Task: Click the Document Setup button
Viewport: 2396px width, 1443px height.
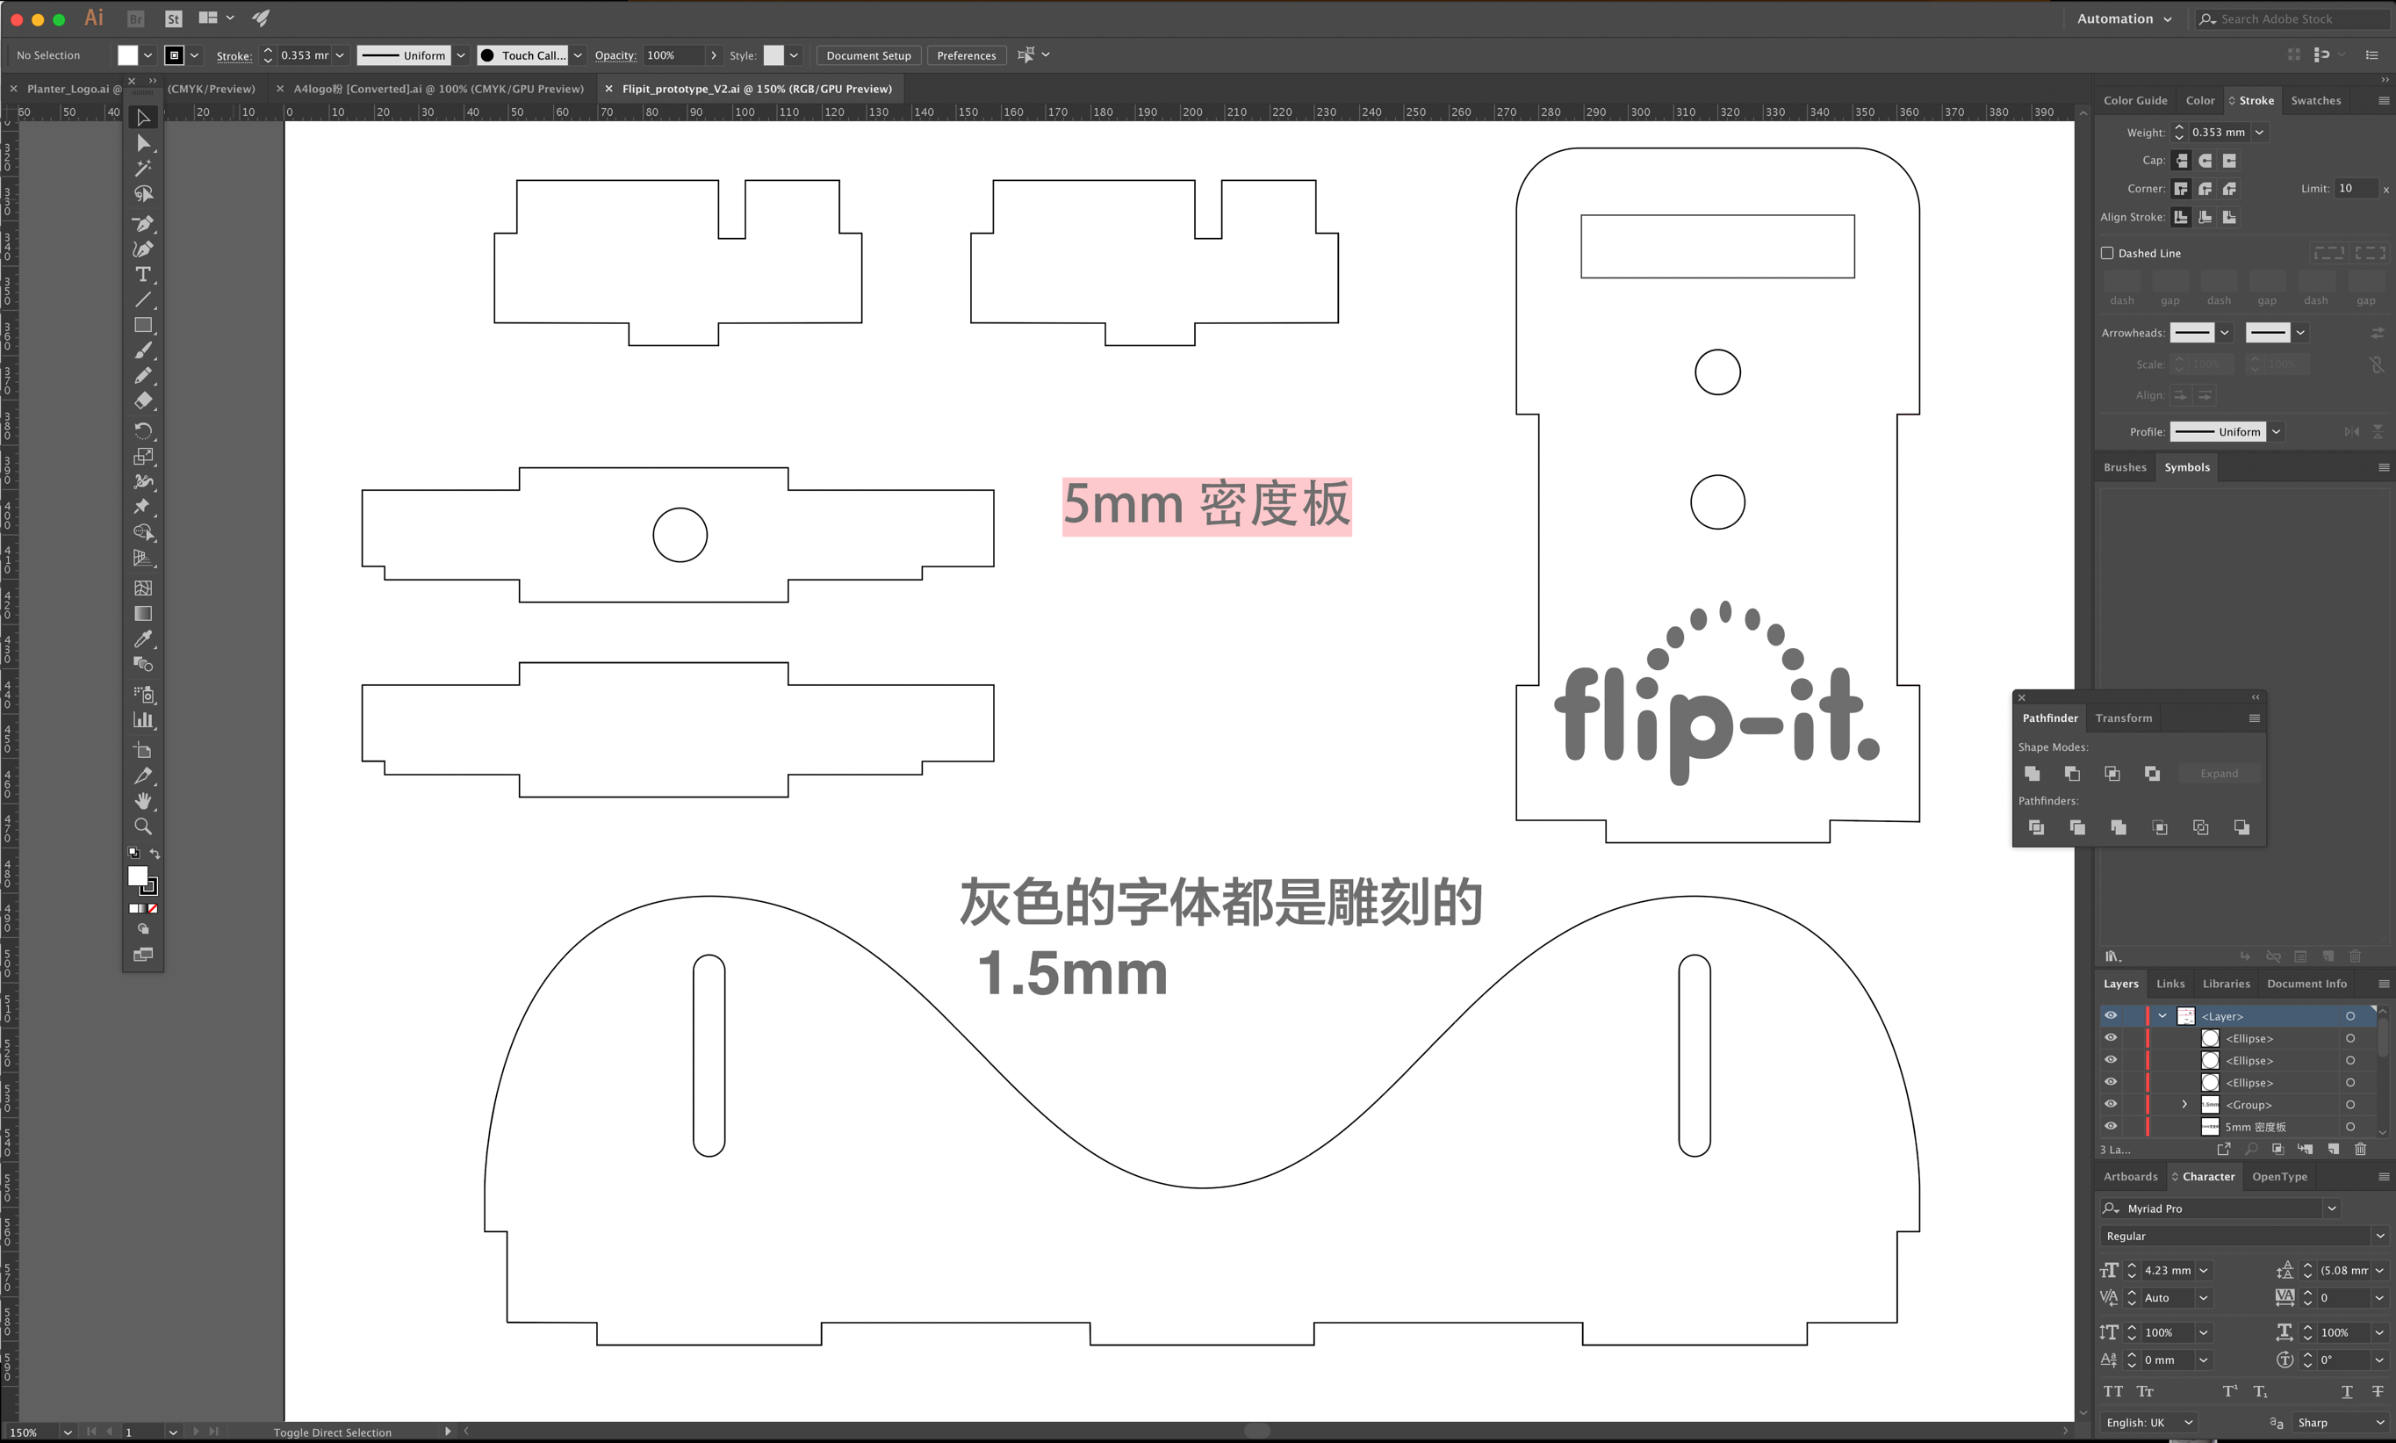Action: point(868,55)
